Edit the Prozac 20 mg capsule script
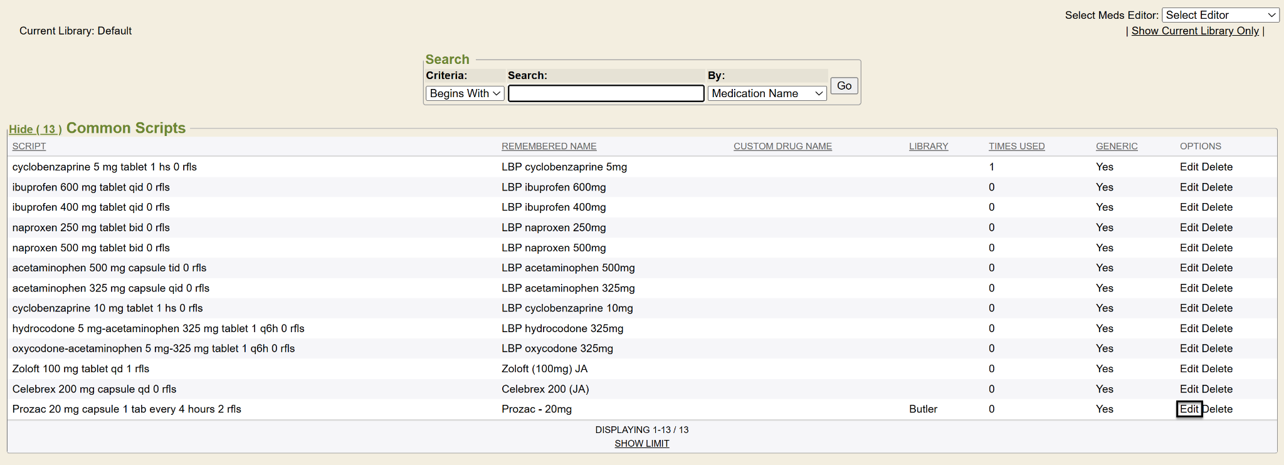Viewport: 1284px width, 465px height. pos(1189,409)
